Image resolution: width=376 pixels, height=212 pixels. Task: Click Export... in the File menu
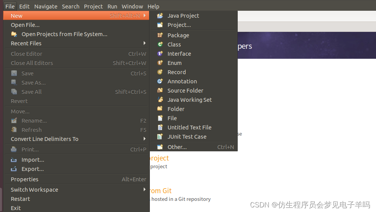[32, 169]
